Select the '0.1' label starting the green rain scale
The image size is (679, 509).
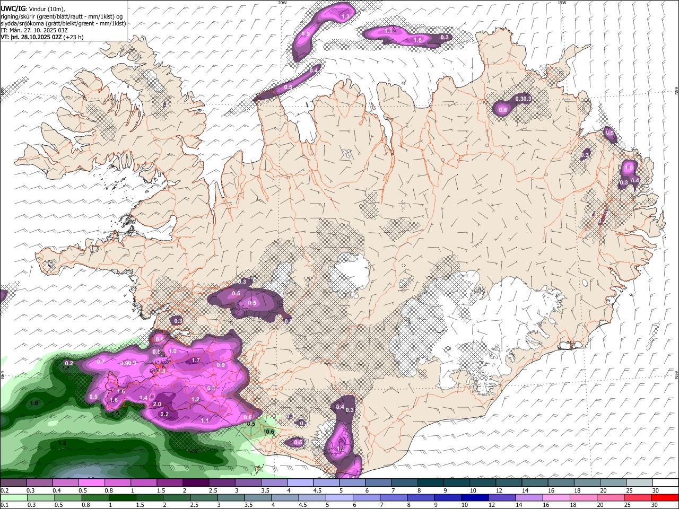tap(5, 505)
